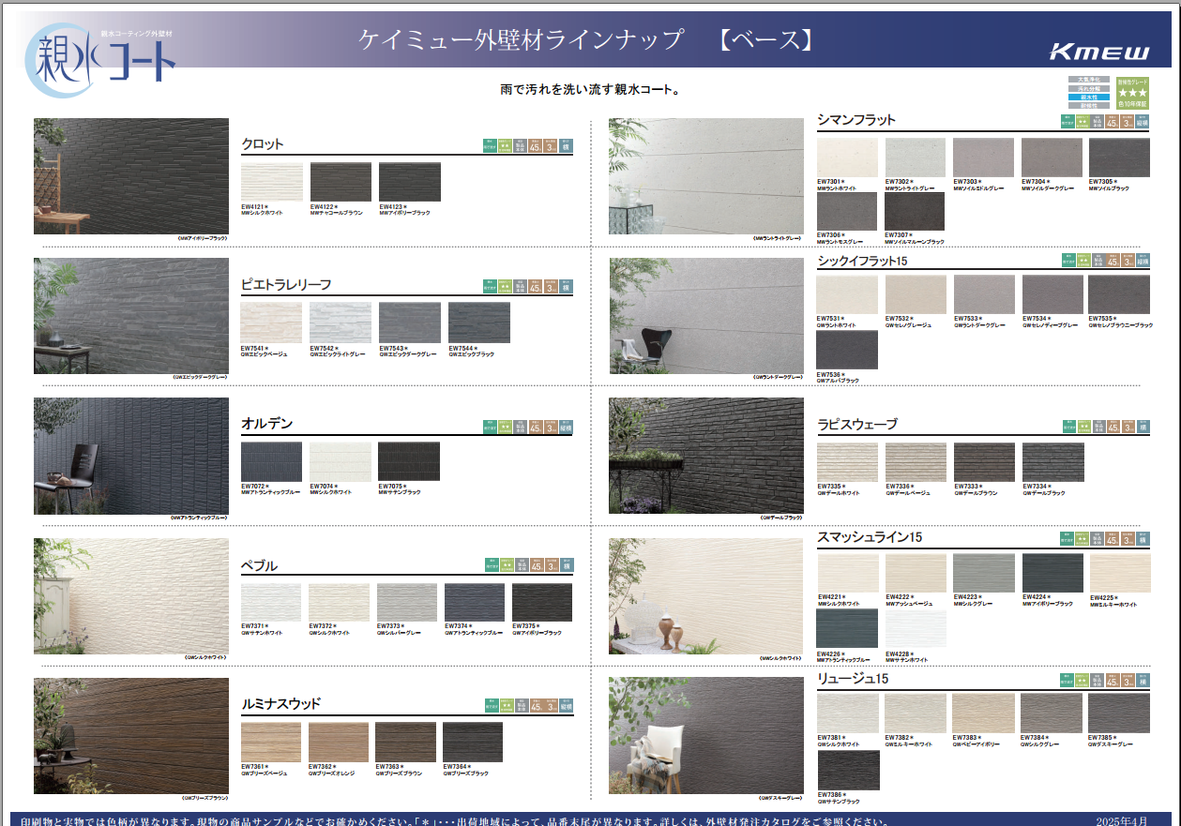1181x826 pixels.
Task: Click the 横 badge in the ペブル row
Action: [x=567, y=564]
